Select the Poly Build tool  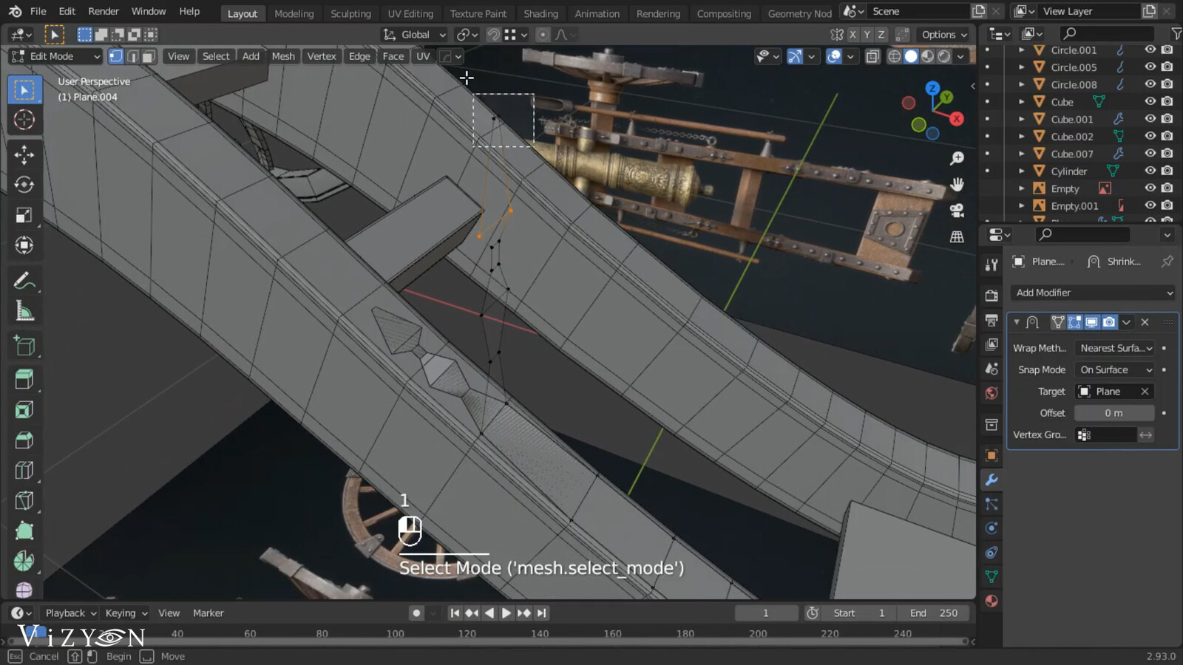[x=24, y=531]
